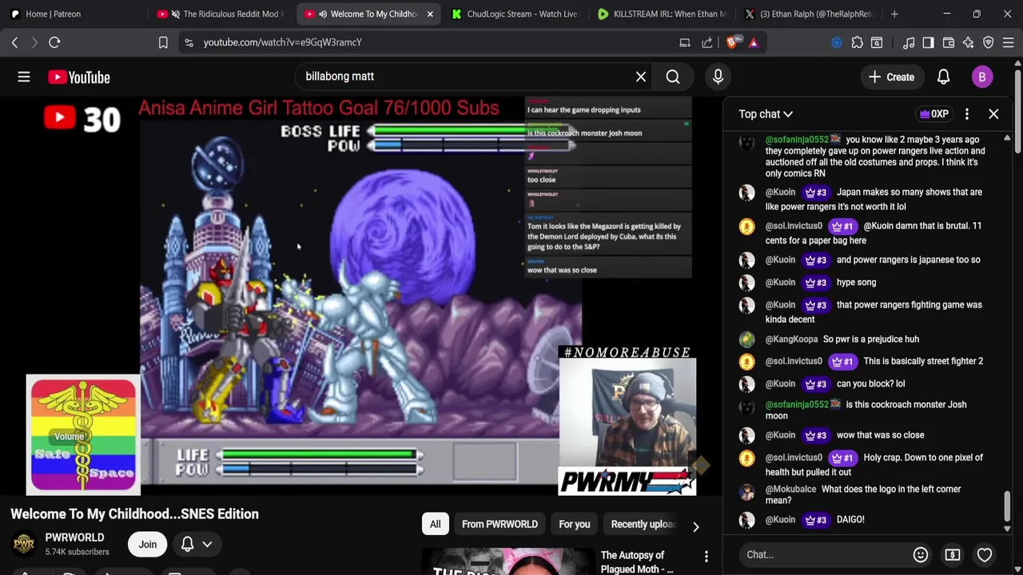Viewport: 1023px width, 575px height.
Task: Open Autopsy of Plagued Moth video thumbnail
Action: 508,561
